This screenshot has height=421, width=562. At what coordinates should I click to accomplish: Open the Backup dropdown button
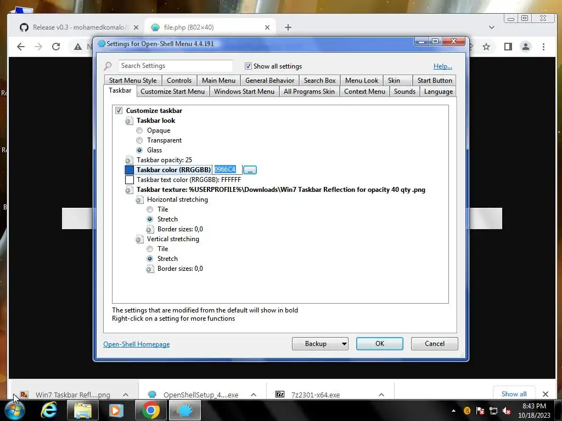point(320,344)
